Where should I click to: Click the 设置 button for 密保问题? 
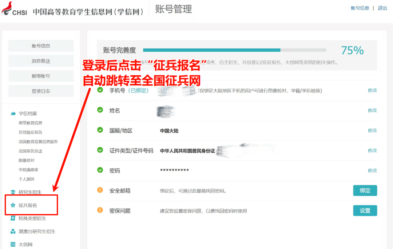[365, 210]
